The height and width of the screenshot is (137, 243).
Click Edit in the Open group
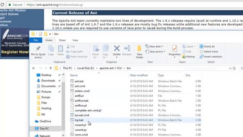187,52
